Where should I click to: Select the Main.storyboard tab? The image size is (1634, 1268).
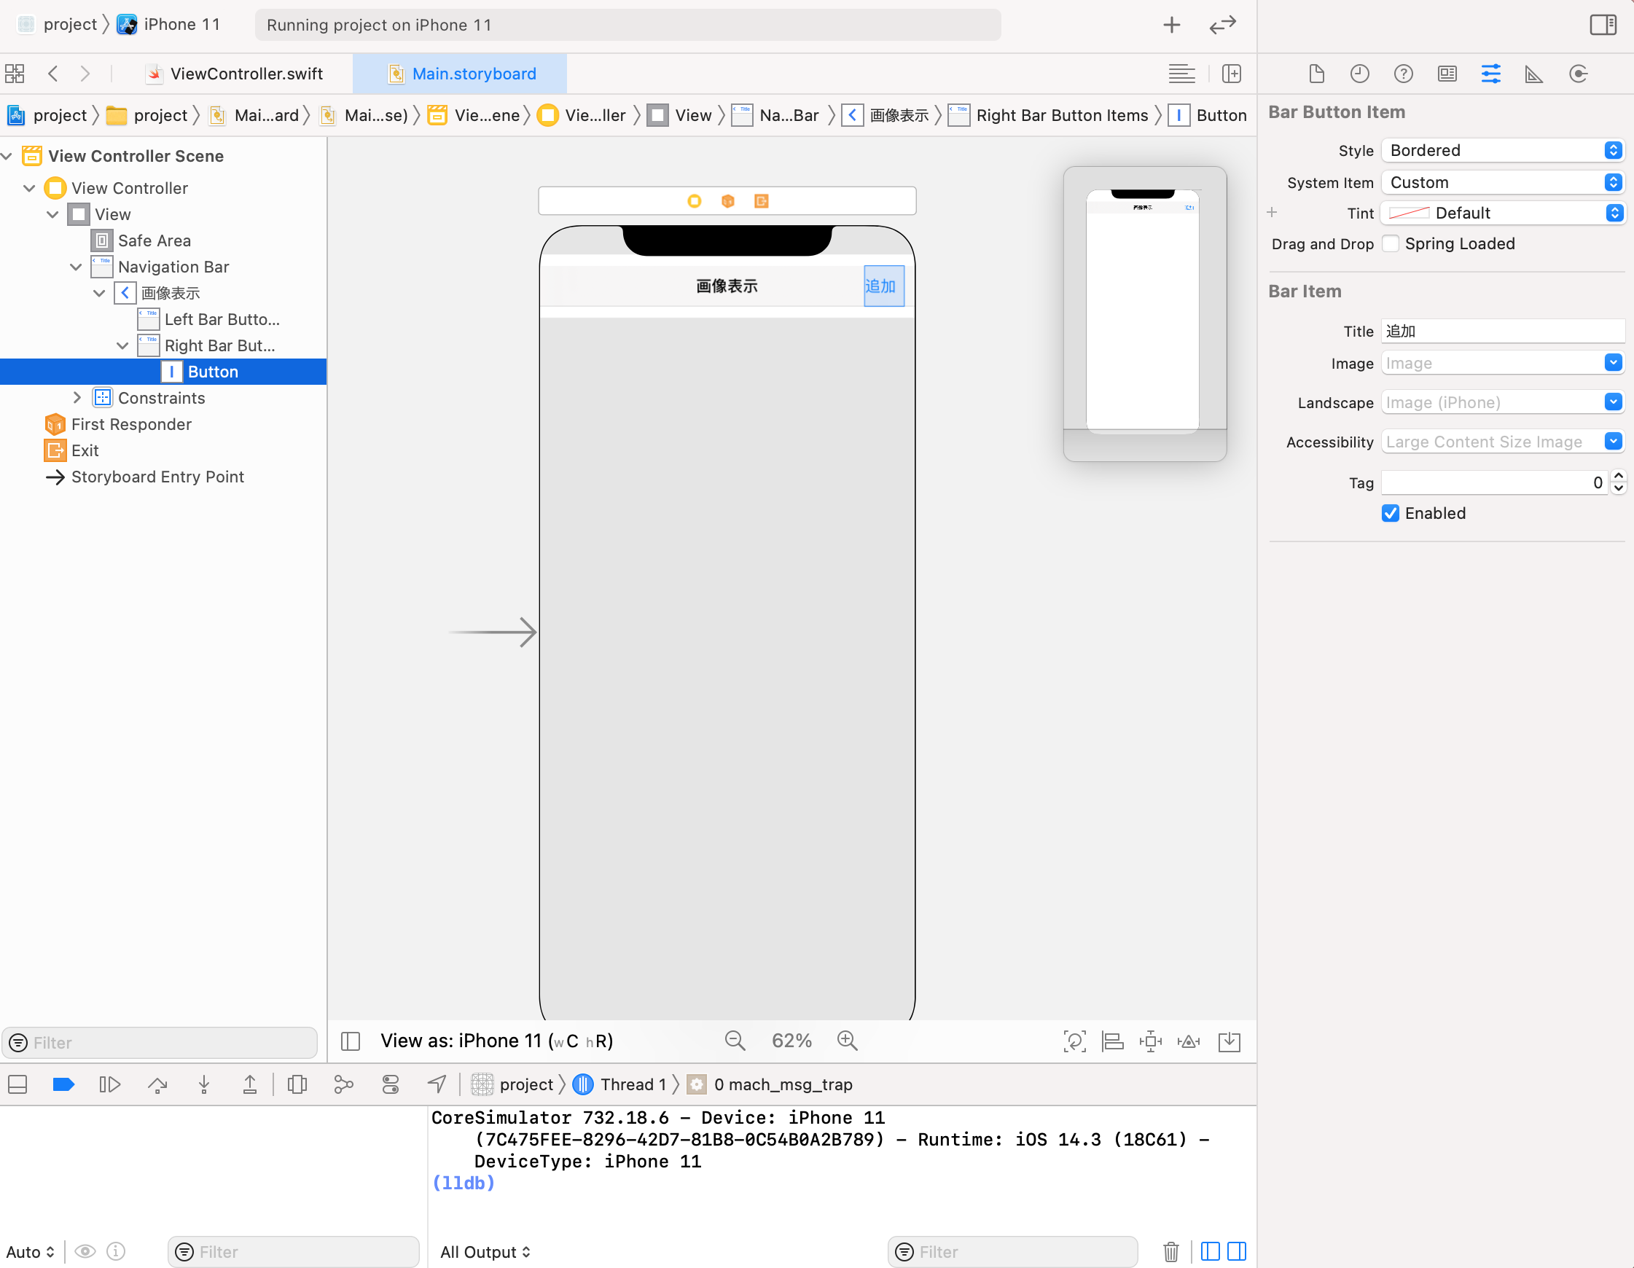click(x=474, y=74)
